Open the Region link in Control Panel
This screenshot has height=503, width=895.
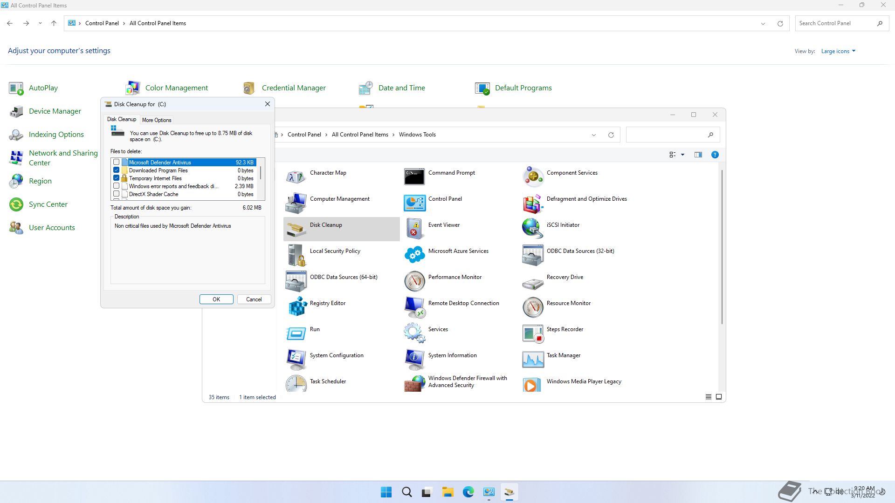[x=40, y=181]
